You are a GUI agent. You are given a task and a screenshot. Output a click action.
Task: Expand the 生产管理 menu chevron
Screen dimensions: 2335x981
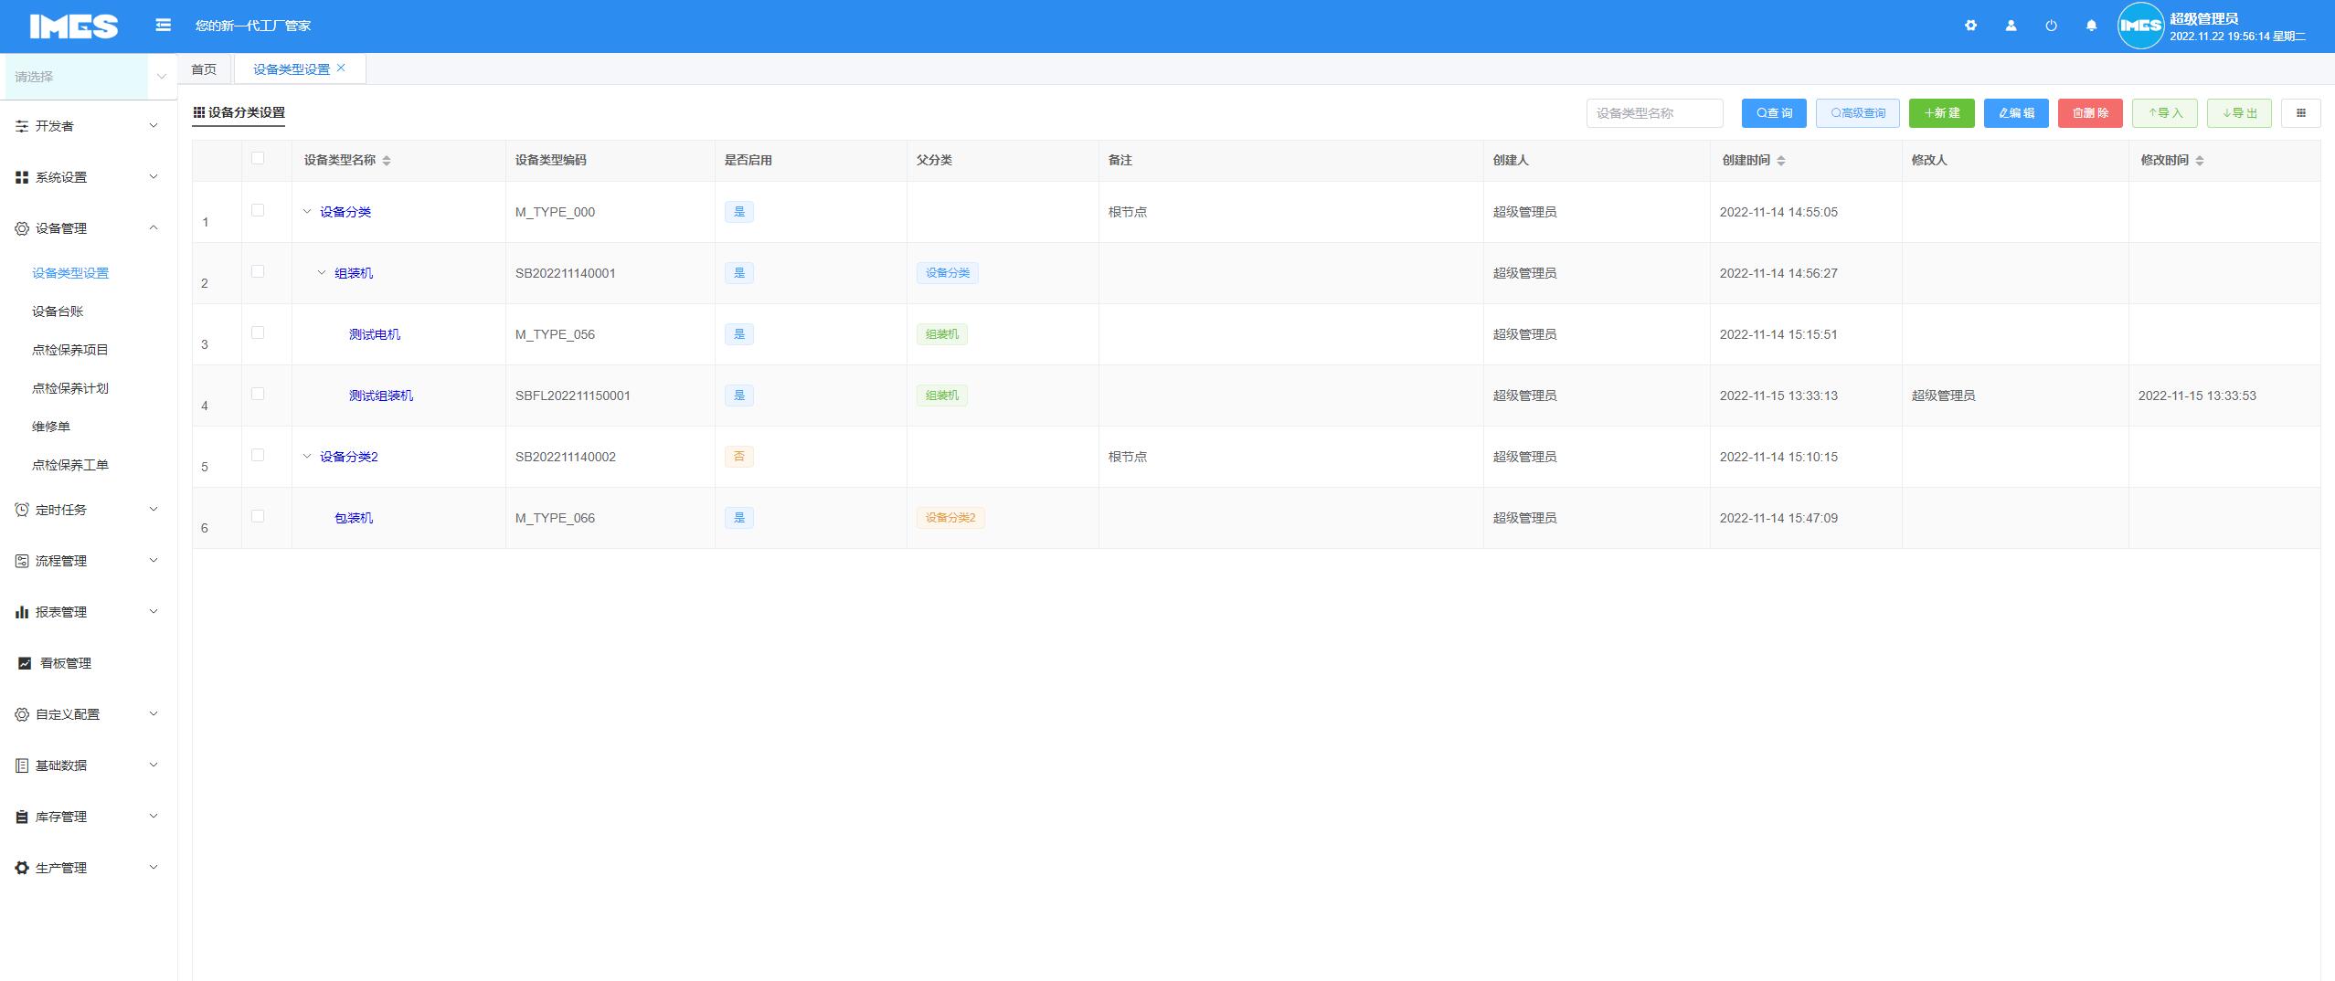154,867
